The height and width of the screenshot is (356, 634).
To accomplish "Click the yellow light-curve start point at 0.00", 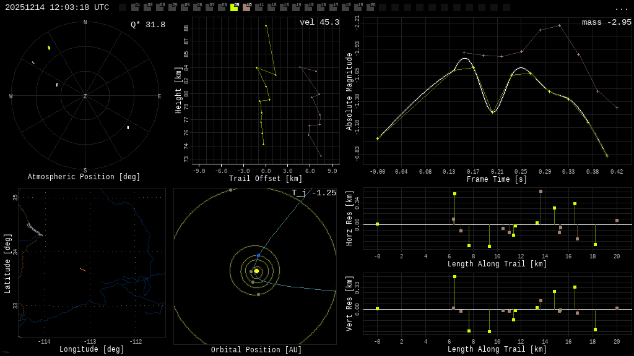I will click(377, 139).
